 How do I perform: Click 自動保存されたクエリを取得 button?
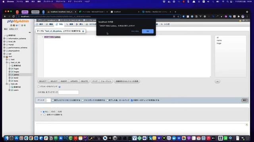127,81
